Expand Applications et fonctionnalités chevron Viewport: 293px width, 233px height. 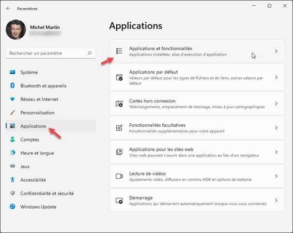click(276, 51)
